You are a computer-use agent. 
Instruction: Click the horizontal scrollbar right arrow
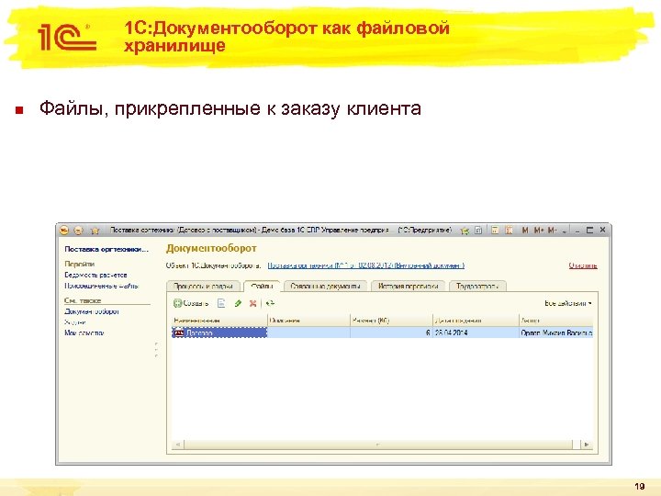[x=587, y=445]
